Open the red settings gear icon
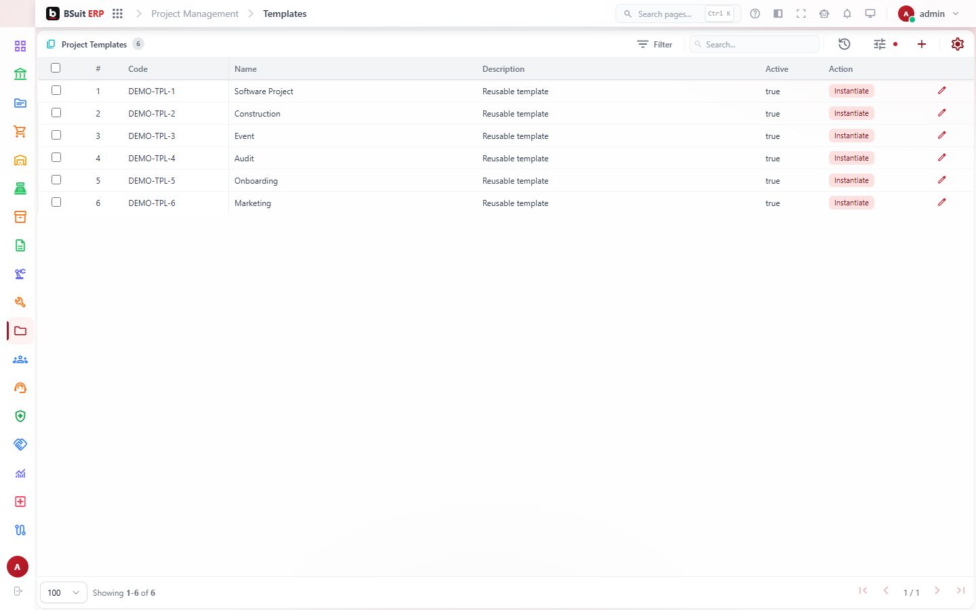This screenshot has width=976, height=610. point(958,44)
